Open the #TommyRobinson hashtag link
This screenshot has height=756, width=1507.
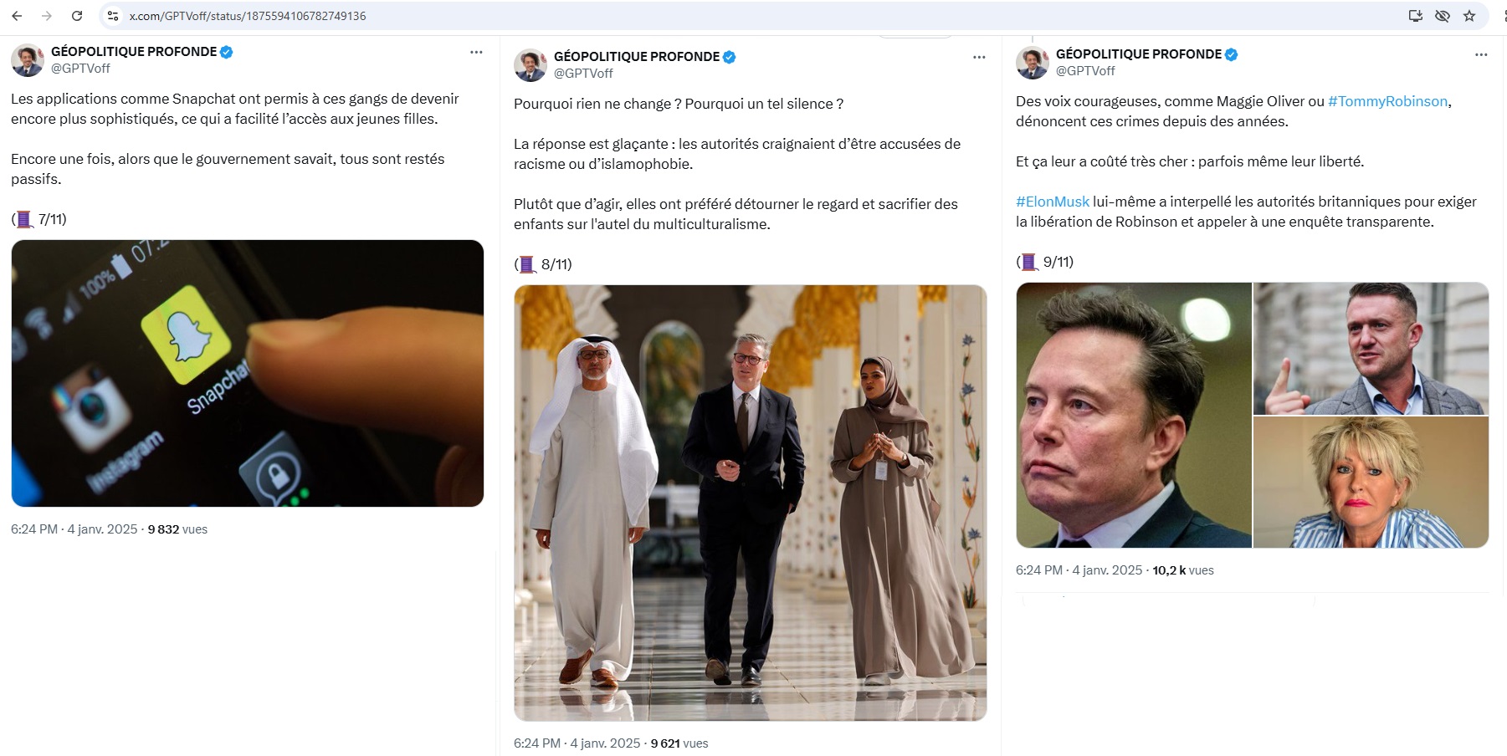[1387, 101]
